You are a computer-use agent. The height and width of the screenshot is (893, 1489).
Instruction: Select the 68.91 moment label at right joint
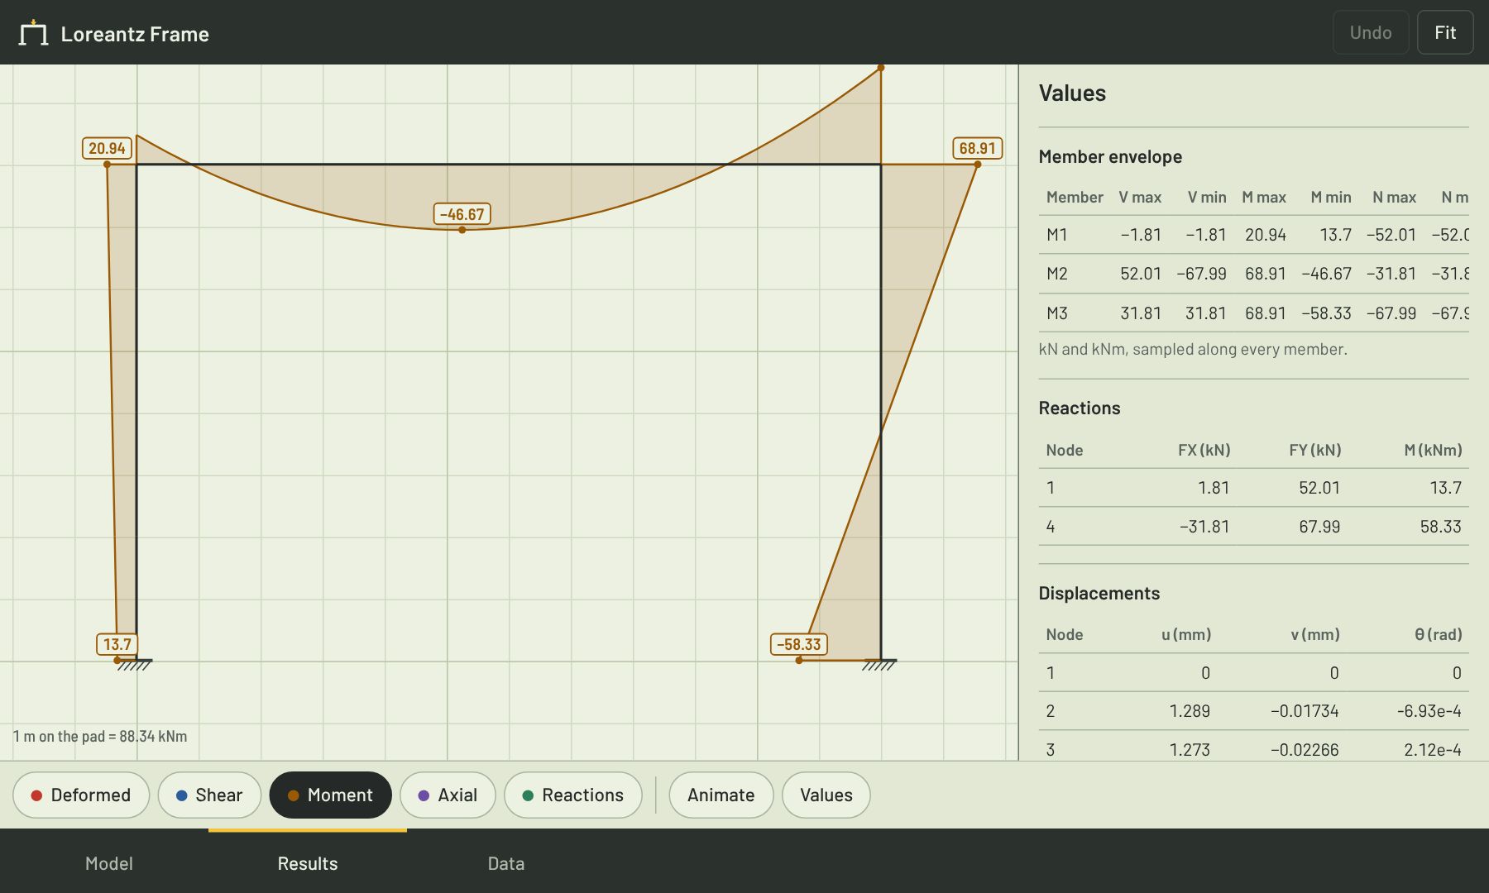point(978,148)
